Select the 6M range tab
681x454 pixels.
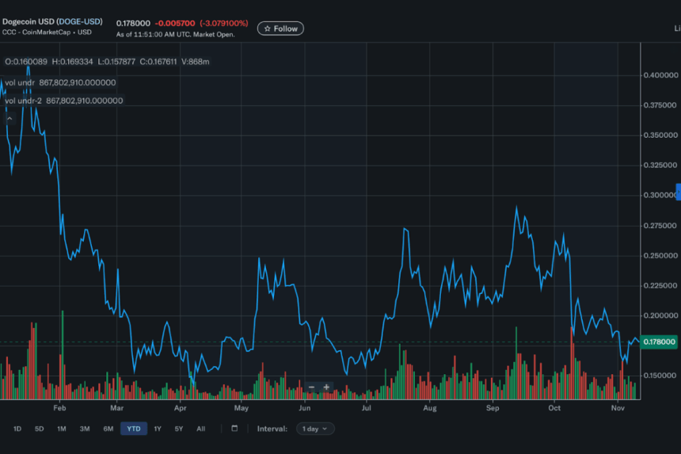click(x=108, y=429)
